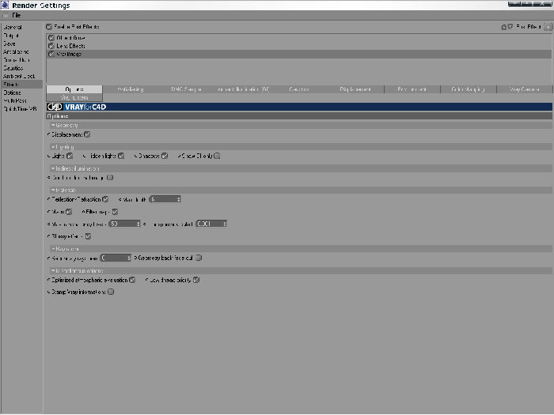Open the File menu

[x=17, y=15]
